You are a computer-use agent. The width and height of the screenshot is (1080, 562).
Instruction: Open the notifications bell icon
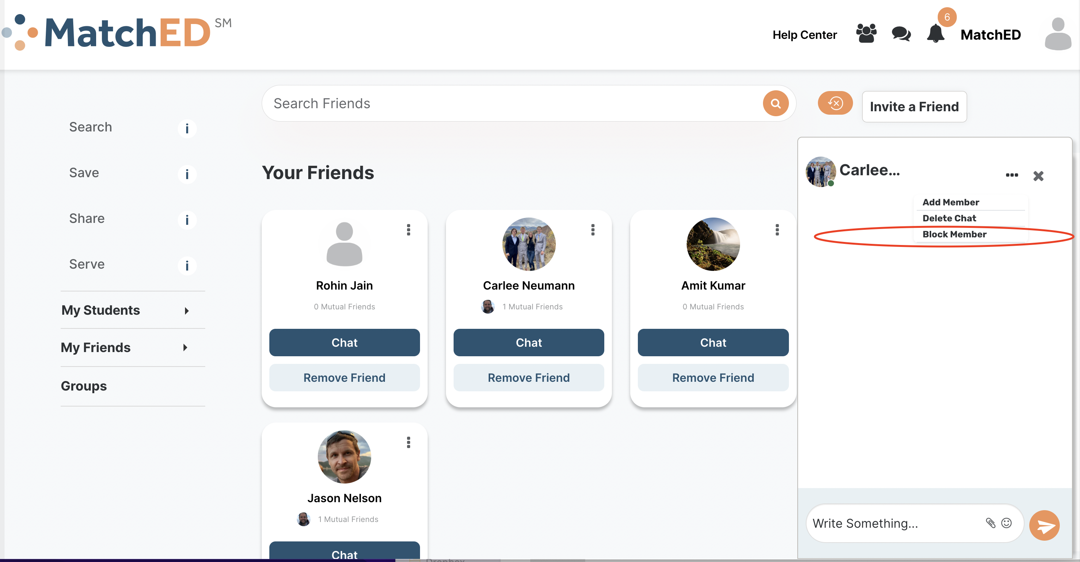coord(935,34)
